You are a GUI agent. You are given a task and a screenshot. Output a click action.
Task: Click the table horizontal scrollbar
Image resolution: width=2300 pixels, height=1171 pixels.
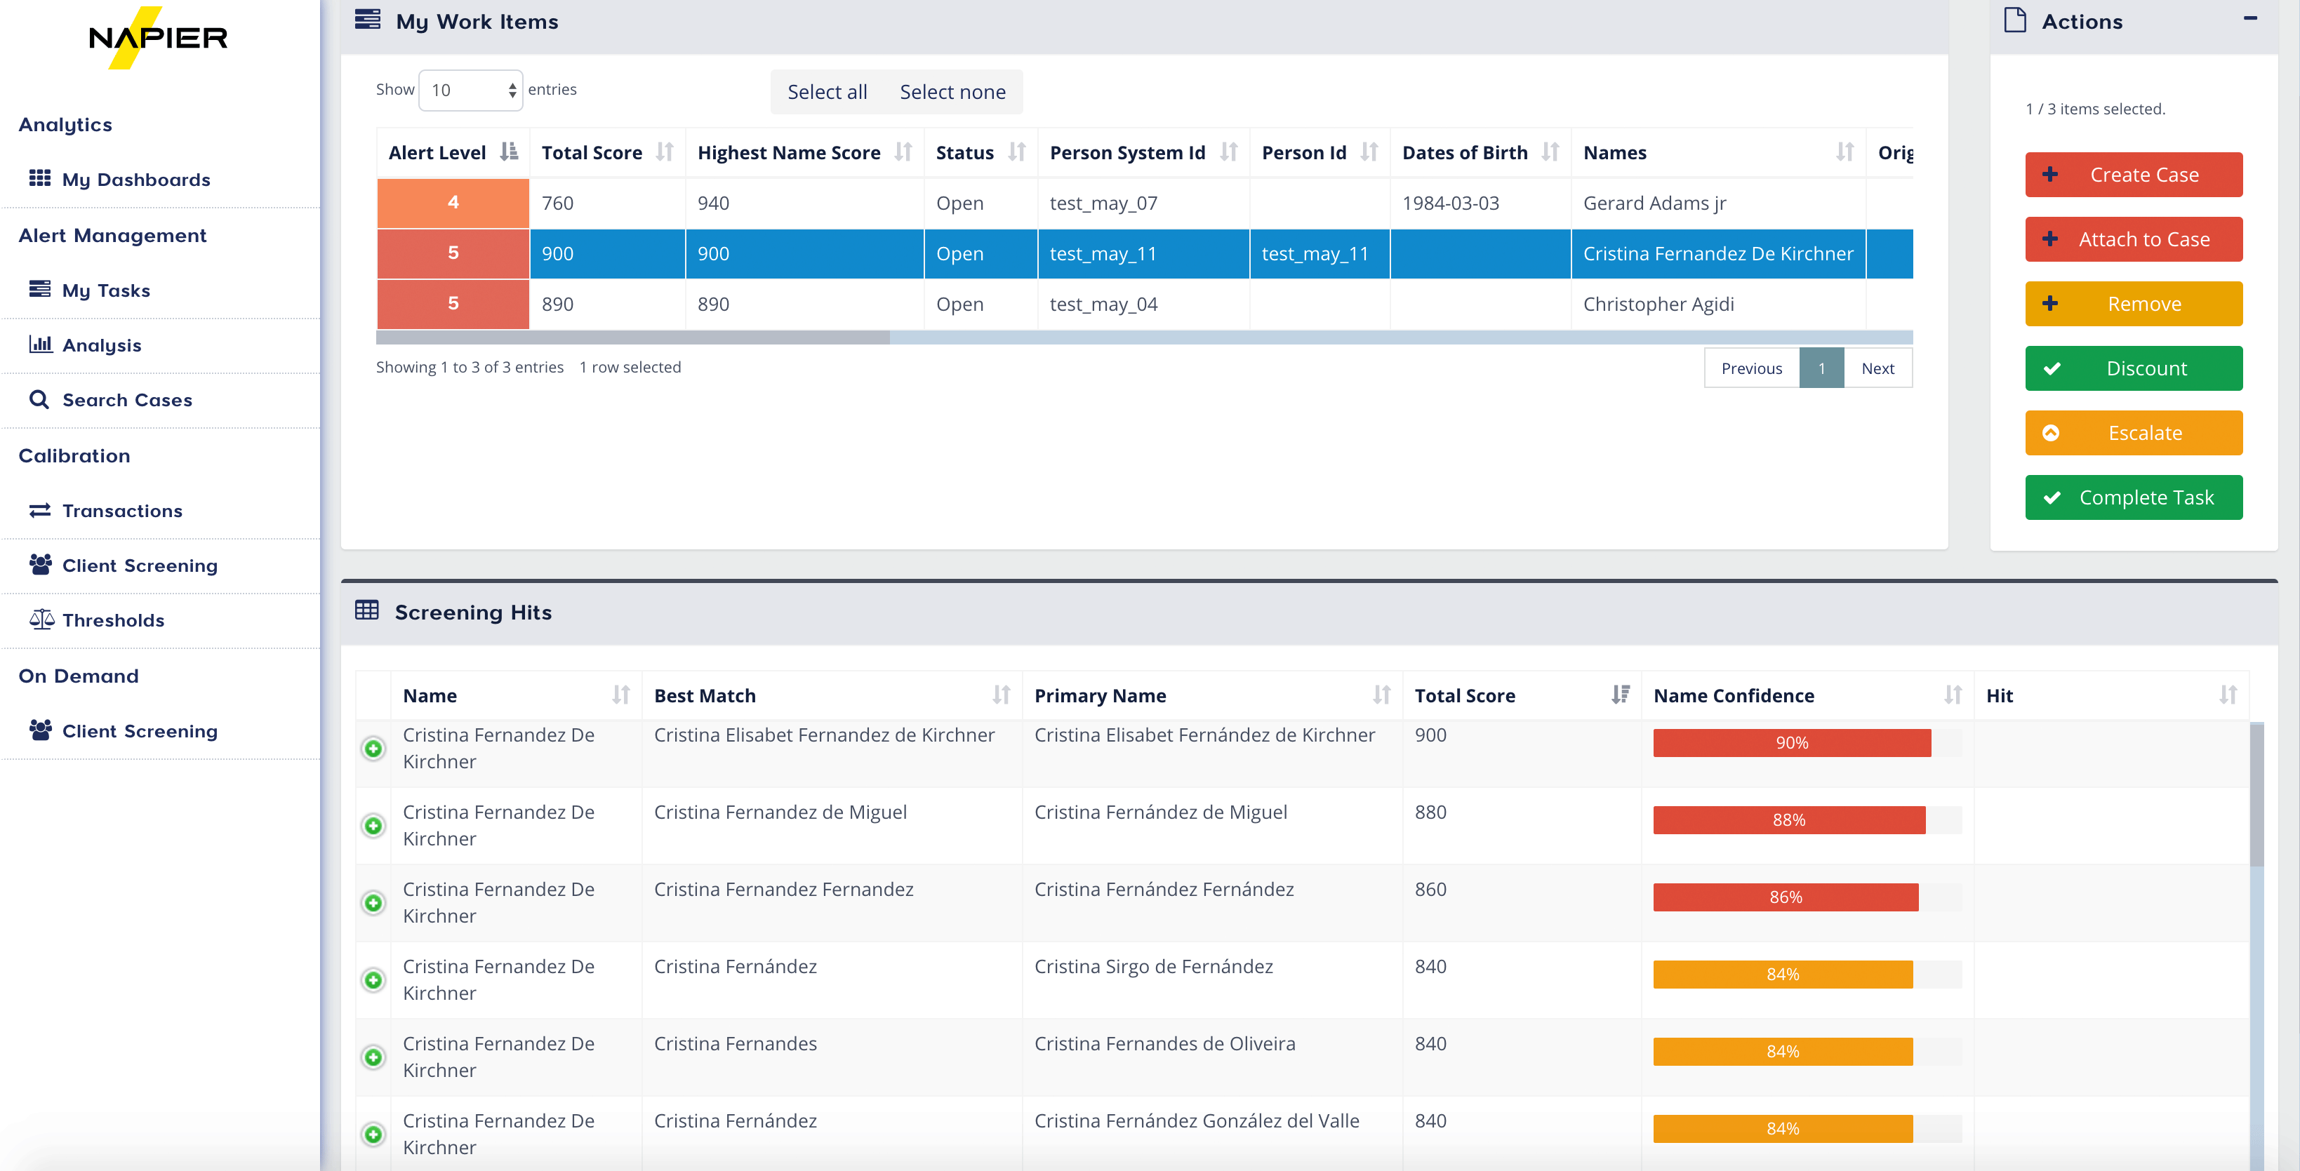[x=632, y=337]
